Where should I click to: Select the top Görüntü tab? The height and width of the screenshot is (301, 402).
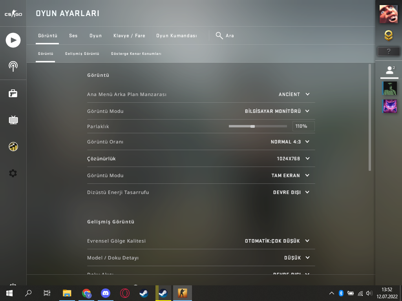tap(48, 36)
